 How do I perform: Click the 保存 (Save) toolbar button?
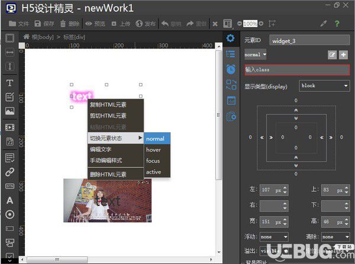(x=44, y=24)
